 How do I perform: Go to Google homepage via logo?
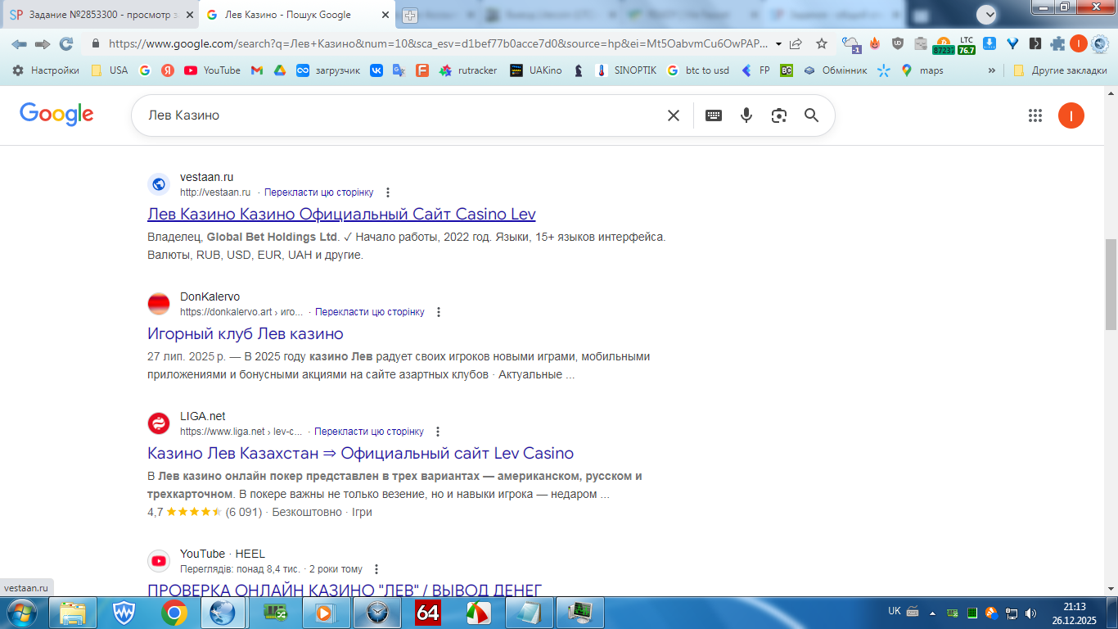click(x=56, y=115)
